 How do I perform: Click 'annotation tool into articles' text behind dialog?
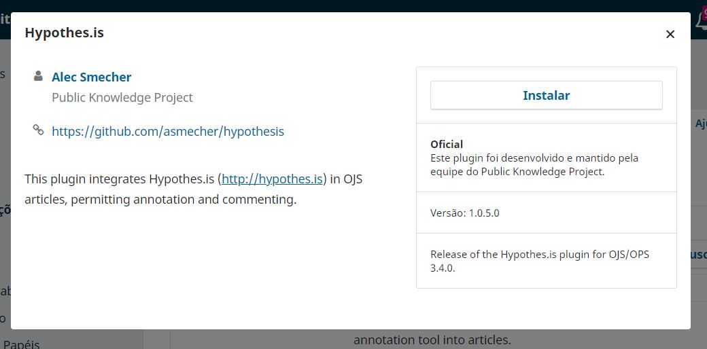[x=432, y=339]
